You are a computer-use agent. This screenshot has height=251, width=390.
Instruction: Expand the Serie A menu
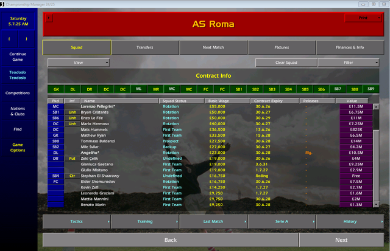(x=282, y=221)
